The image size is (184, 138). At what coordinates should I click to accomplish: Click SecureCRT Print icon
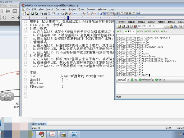tap(181, 26)
